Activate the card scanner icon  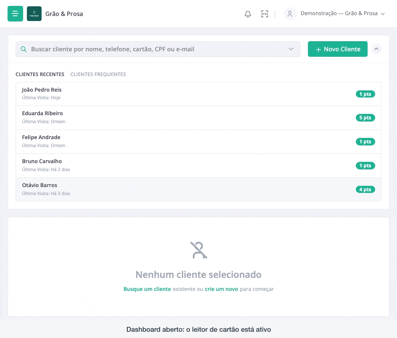pos(265,14)
